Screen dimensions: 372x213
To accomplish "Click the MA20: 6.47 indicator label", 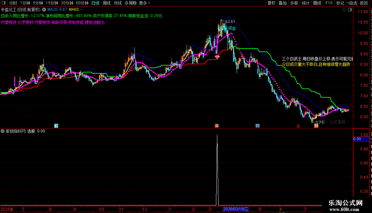I will click(57, 10).
